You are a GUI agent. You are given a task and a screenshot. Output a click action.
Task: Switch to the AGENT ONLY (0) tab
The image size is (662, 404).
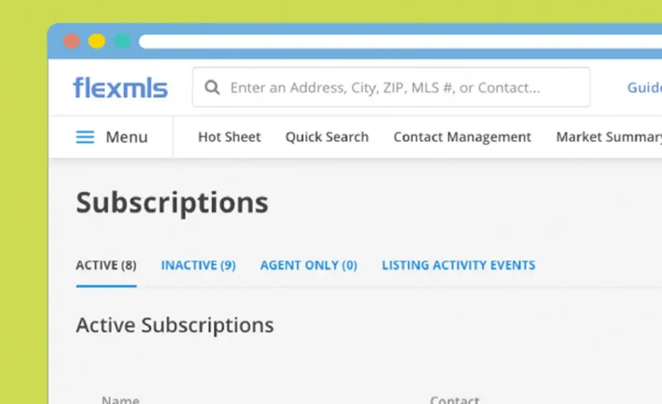coord(308,265)
